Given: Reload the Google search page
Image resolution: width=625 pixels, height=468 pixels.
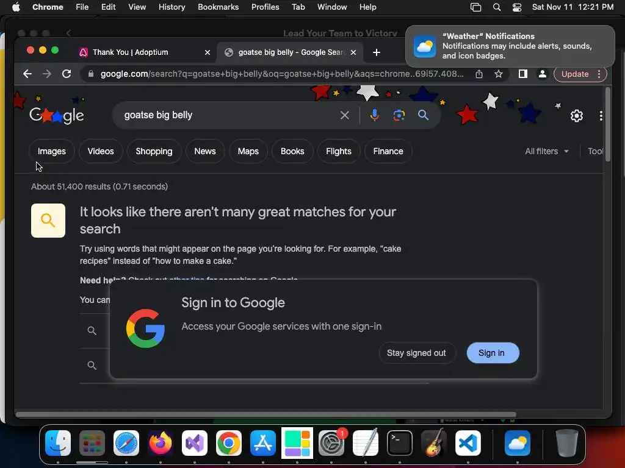Looking at the screenshot, I should (67, 74).
